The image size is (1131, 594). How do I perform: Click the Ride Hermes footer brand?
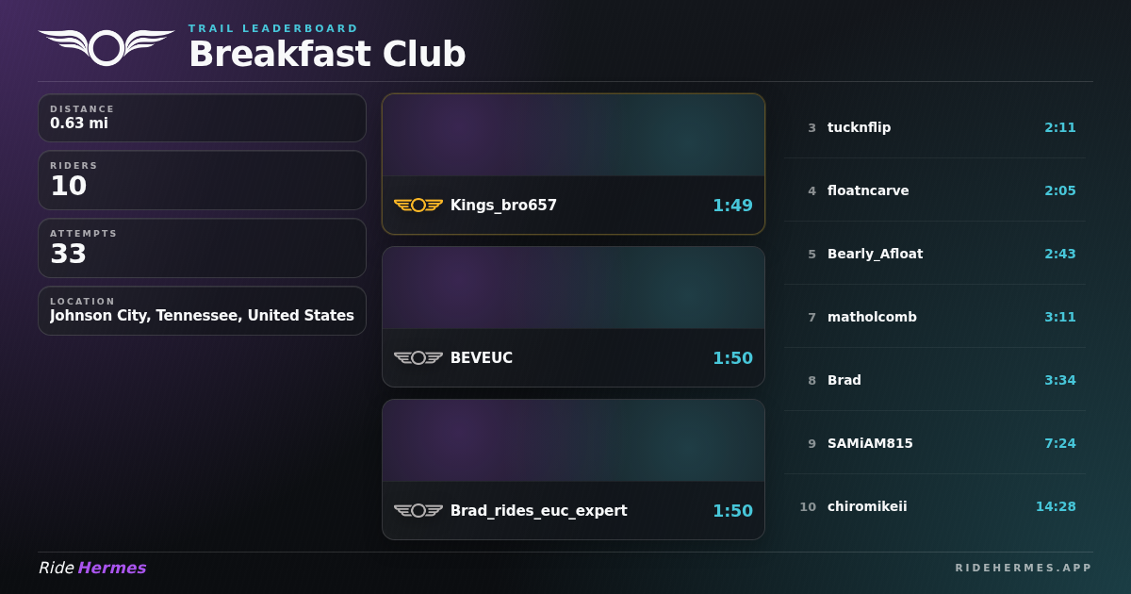(92, 568)
